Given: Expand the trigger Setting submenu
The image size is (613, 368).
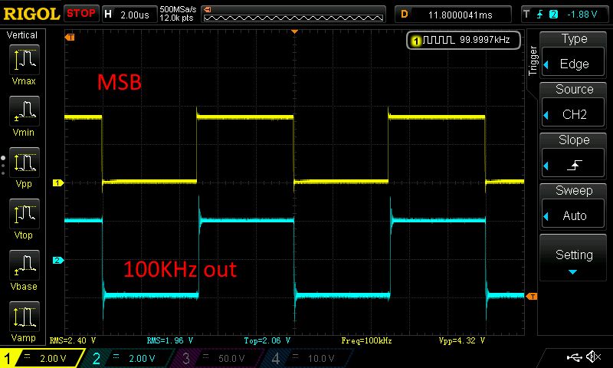Looking at the screenshot, I should 573,258.
